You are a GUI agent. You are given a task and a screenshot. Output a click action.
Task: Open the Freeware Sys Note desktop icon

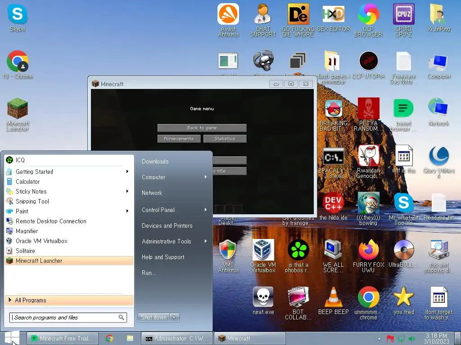point(403,67)
